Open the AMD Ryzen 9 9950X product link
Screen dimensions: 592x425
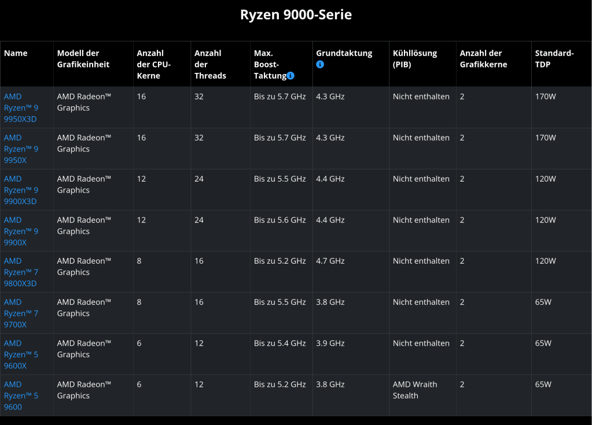click(x=21, y=149)
